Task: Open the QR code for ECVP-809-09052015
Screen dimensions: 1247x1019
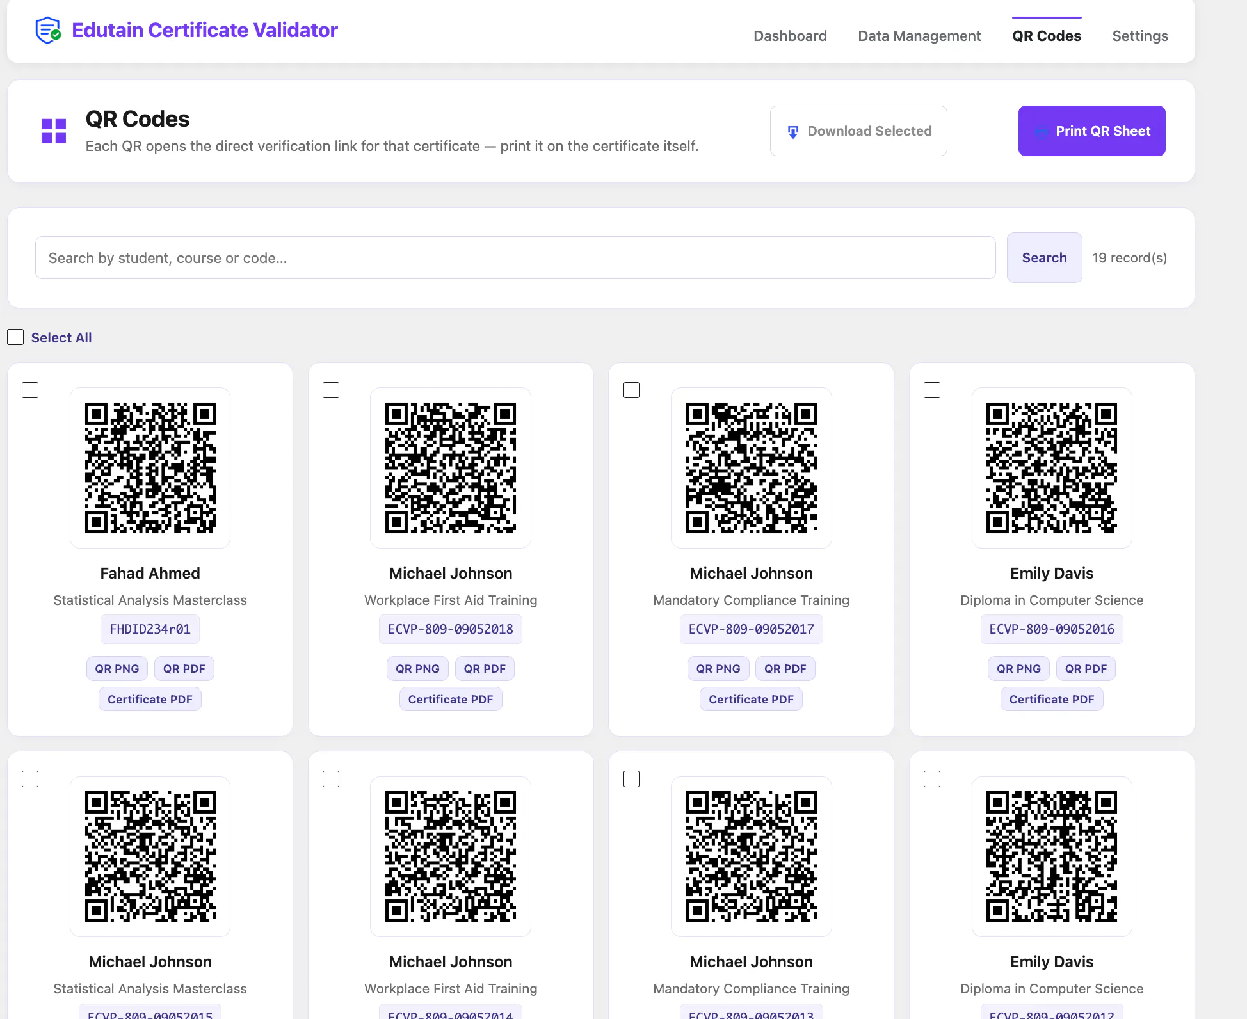Action: 150,856
